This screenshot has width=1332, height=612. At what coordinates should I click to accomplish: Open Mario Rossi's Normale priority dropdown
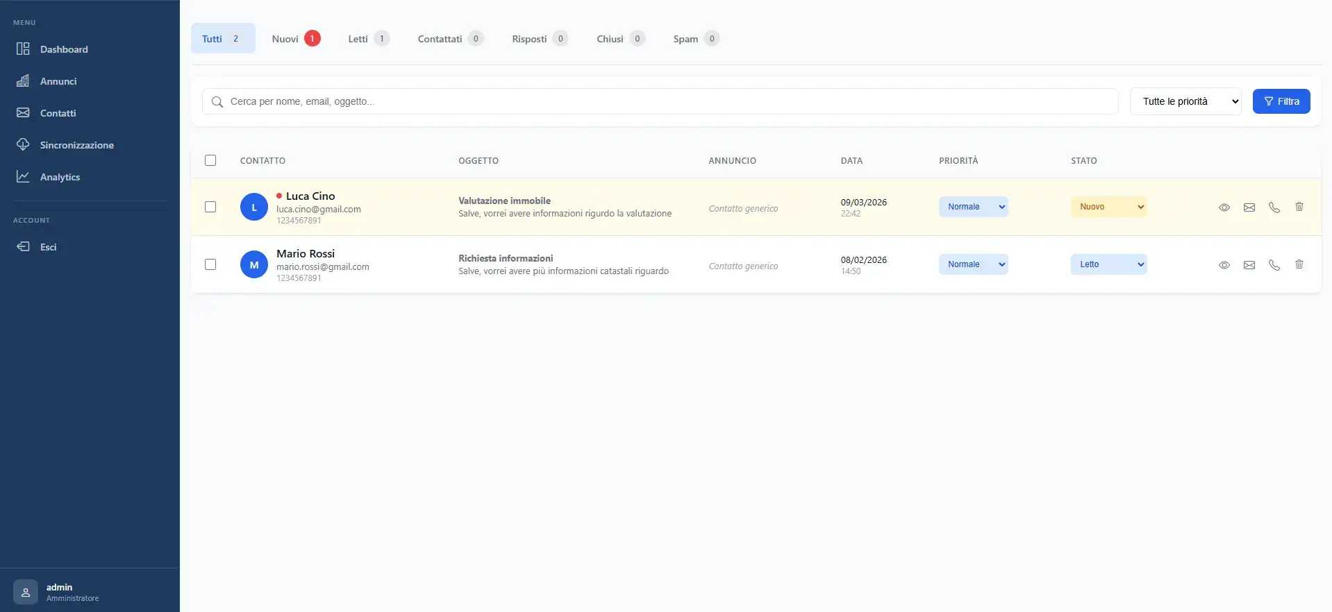coord(973,264)
